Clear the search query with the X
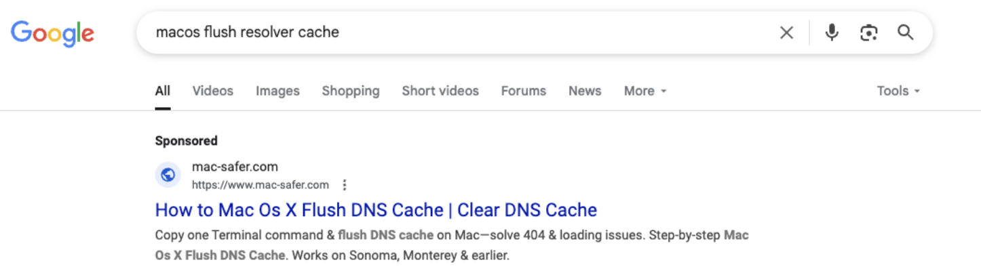981x275 pixels. point(786,33)
